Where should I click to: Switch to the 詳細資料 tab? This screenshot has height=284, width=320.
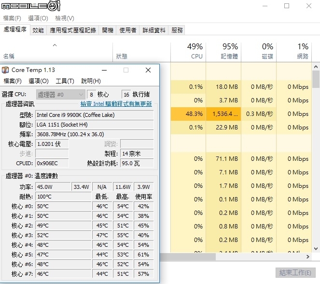tap(154, 30)
